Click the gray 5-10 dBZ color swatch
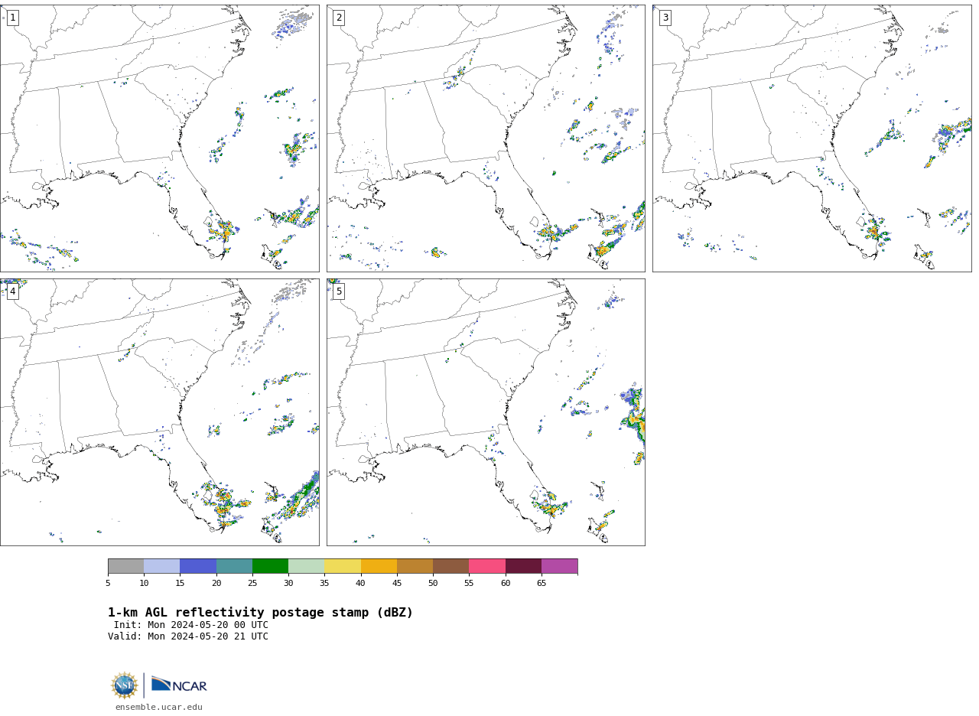 coord(125,566)
